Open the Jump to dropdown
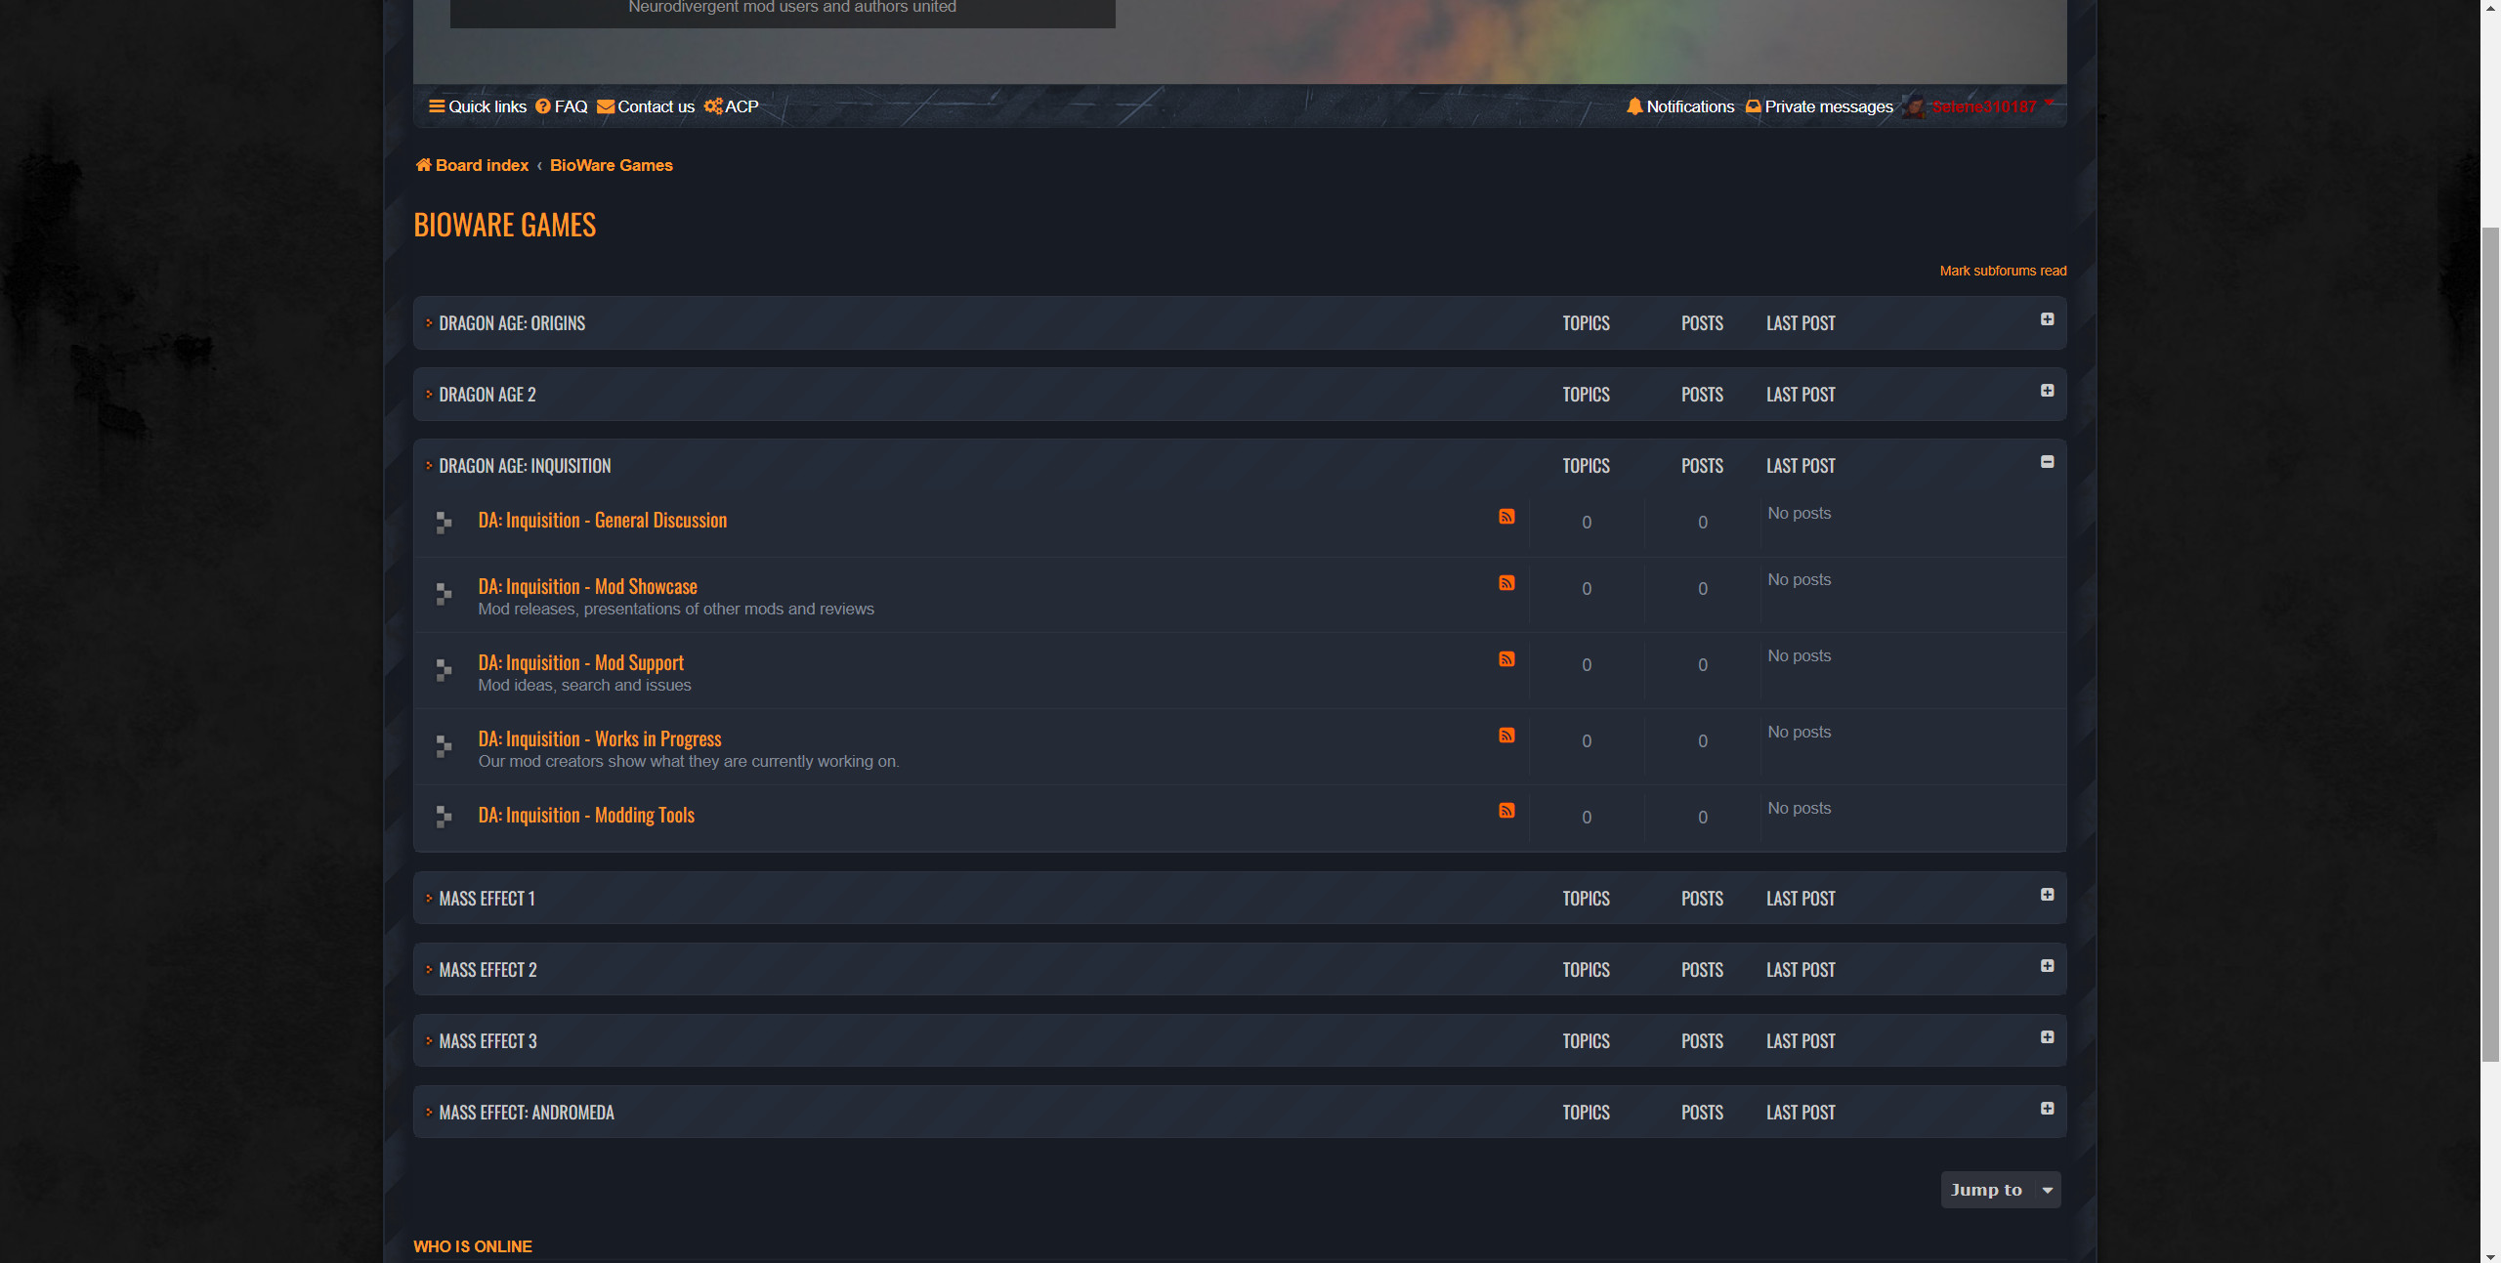 pyautogui.click(x=2000, y=1190)
